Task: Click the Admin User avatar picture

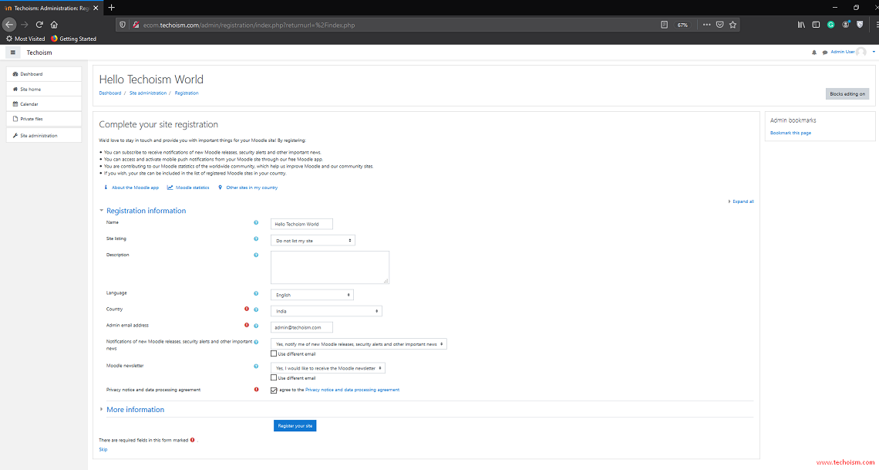Action: click(x=861, y=52)
